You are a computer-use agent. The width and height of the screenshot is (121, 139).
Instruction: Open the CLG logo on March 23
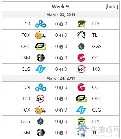tap(41, 69)
